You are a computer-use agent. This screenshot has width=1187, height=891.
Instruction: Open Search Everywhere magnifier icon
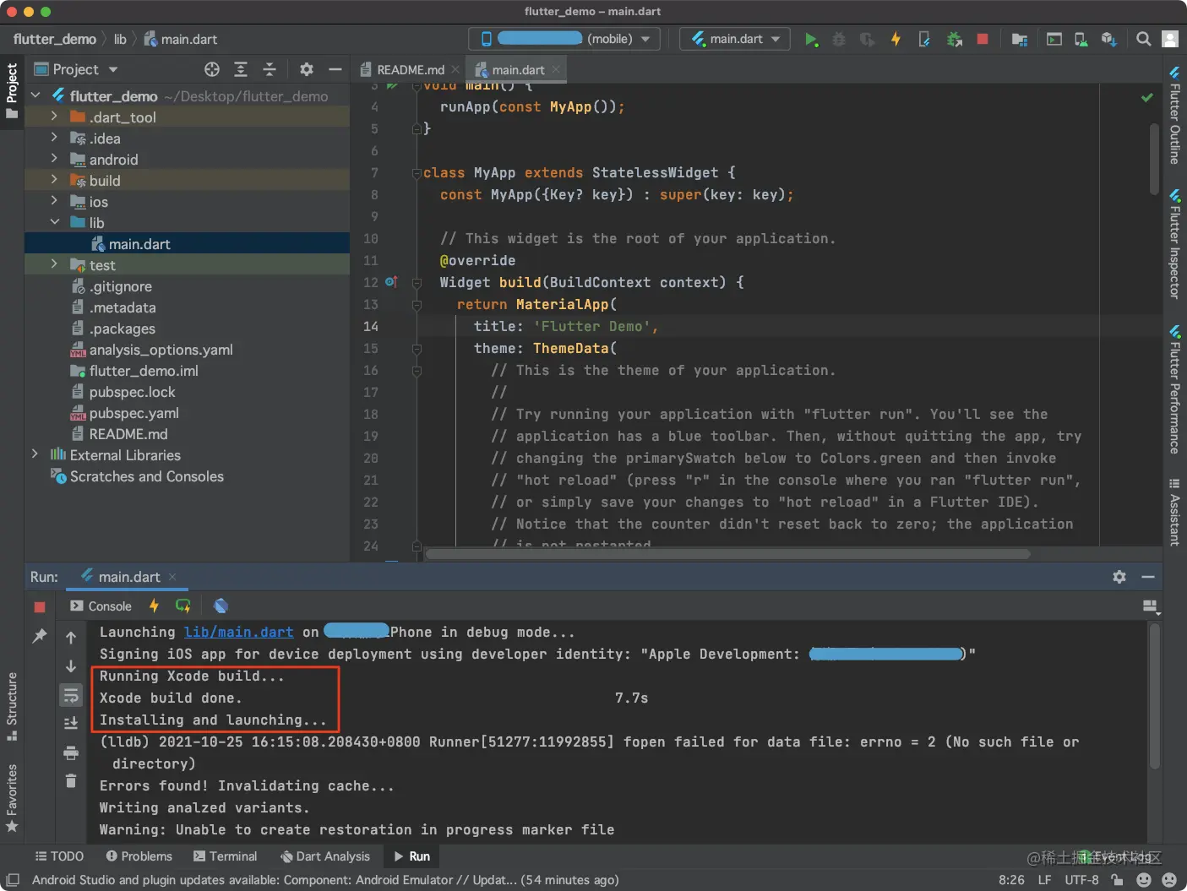1143,39
